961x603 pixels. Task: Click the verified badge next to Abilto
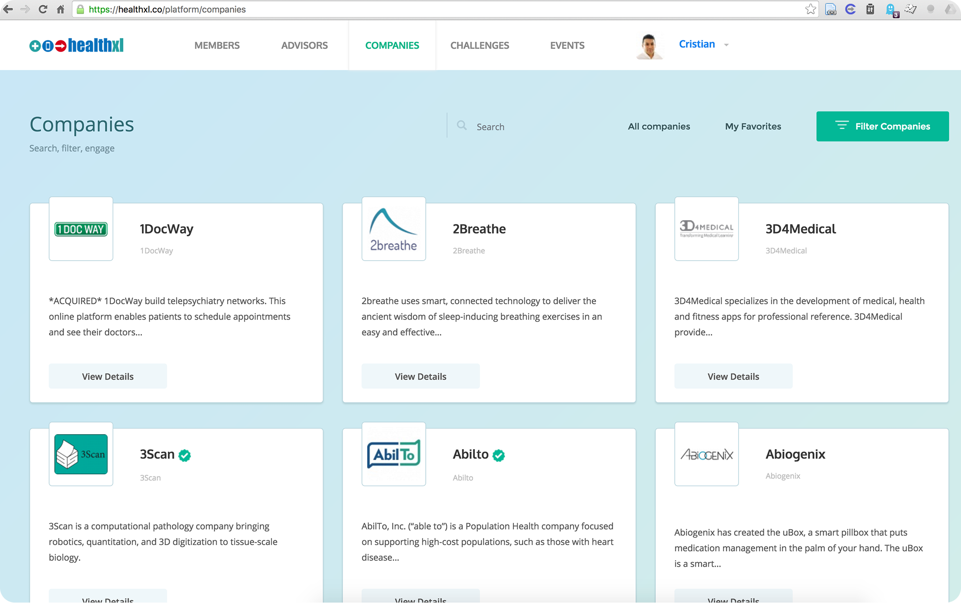pyautogui.click(x=499, y=455)
